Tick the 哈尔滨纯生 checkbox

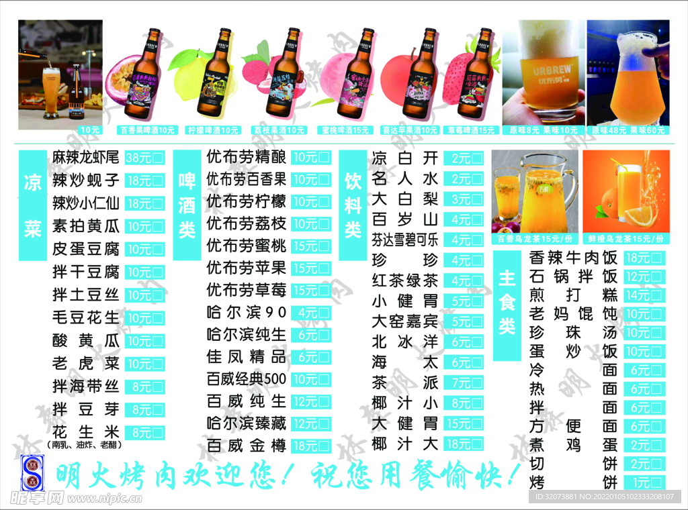tap(324, 335)
